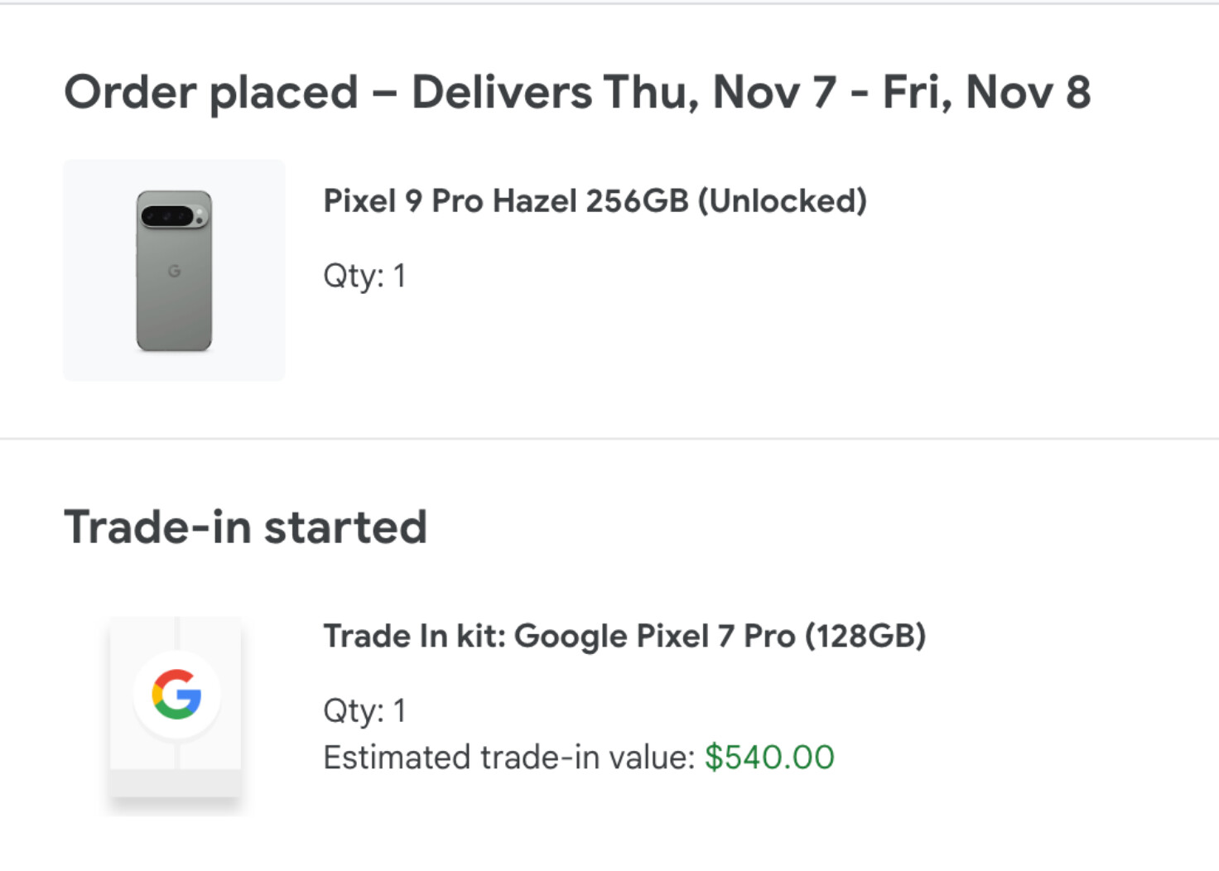This screenshot has width=1219, height=871.
Task: Click the green $540.00 value
Action: tap(768, 757)
